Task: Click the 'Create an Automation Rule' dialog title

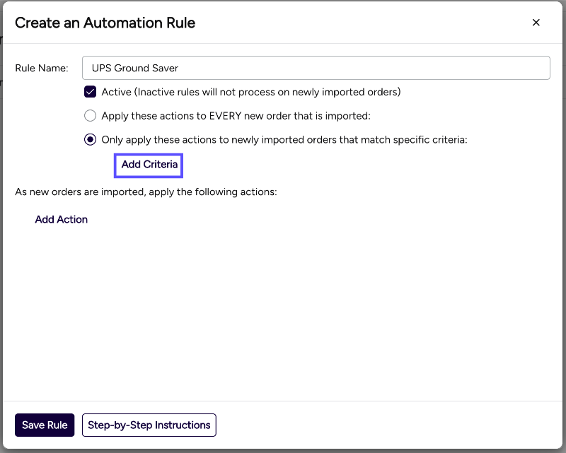Action: pos(105,23)
